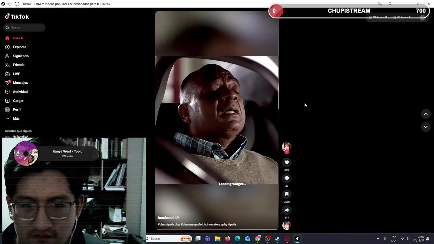This screenshot has width=434, height=244.
Task: Click the #cinematography hashtag
Action: coord(215,224)
